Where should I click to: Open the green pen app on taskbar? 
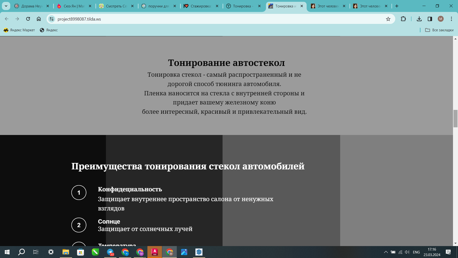[95, 252]
